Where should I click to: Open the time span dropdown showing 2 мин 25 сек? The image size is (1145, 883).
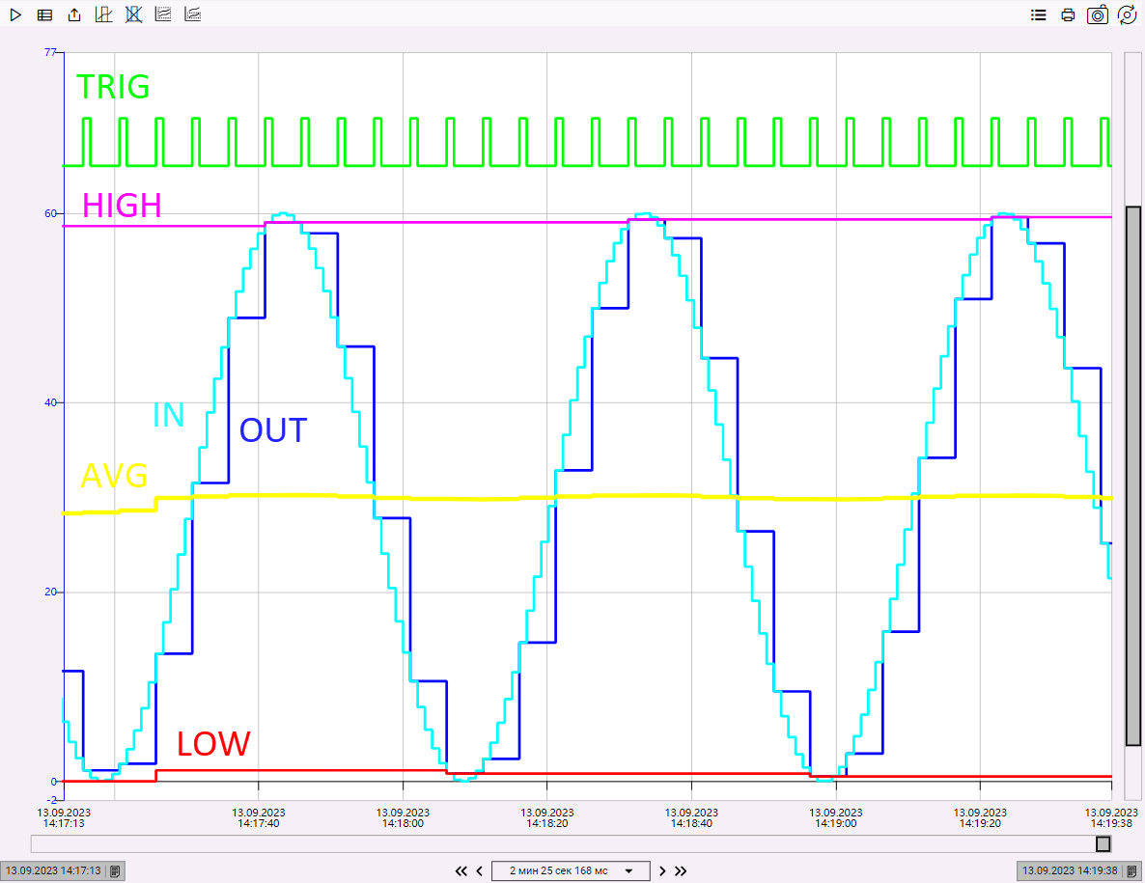pyautogui.click(x=571, y=870)
